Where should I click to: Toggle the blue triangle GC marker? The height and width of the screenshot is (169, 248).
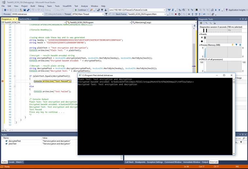236,45
